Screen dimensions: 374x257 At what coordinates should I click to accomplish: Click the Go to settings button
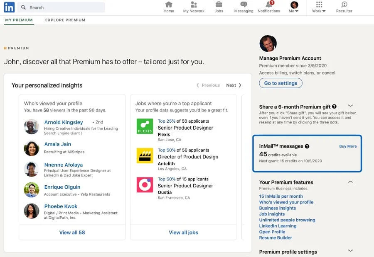coord(281,83)
